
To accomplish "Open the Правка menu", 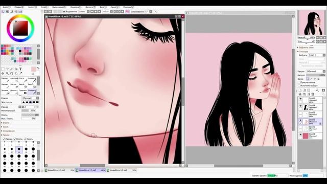I will [19, 7].
